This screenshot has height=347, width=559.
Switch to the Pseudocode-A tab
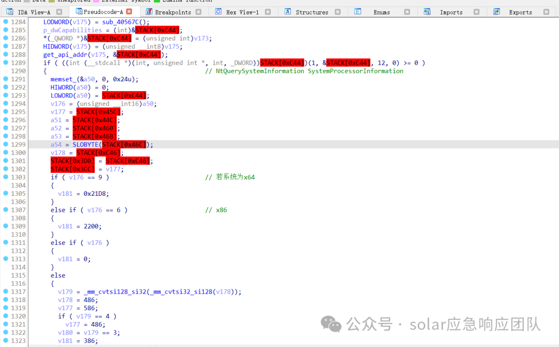point(103,12)
